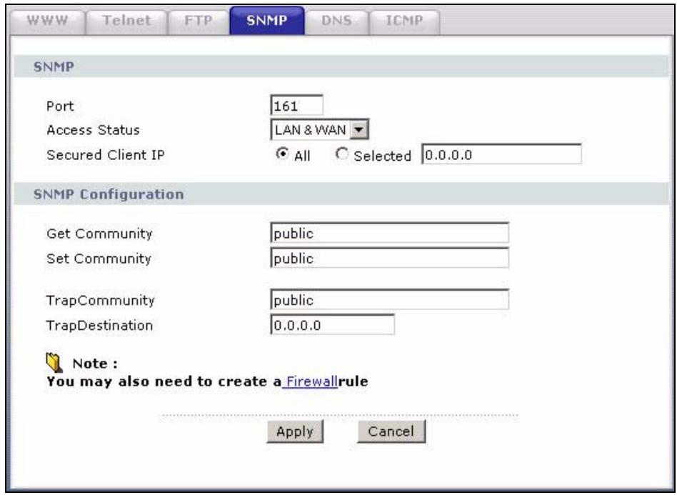Select the SNMP tab
This screenshot has height=495, width=677.
267,20
